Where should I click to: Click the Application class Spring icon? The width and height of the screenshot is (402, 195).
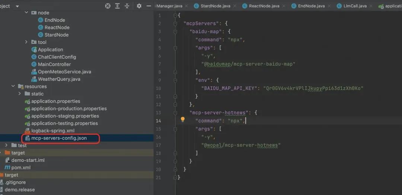[x=34, y=49]
